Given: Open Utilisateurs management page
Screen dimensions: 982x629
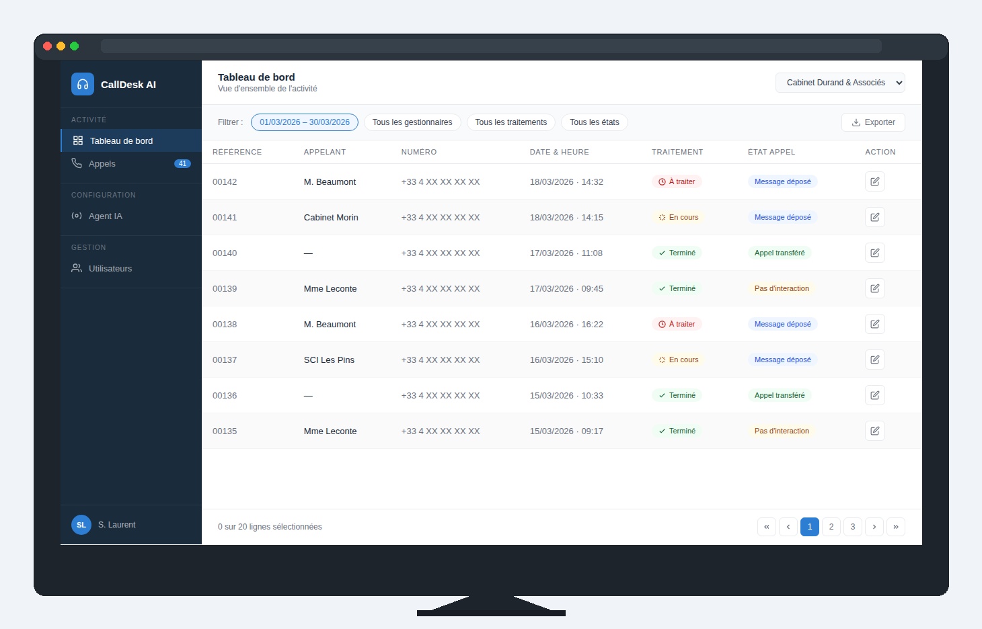Looking at the screenshot, I should tap(131, 268).
